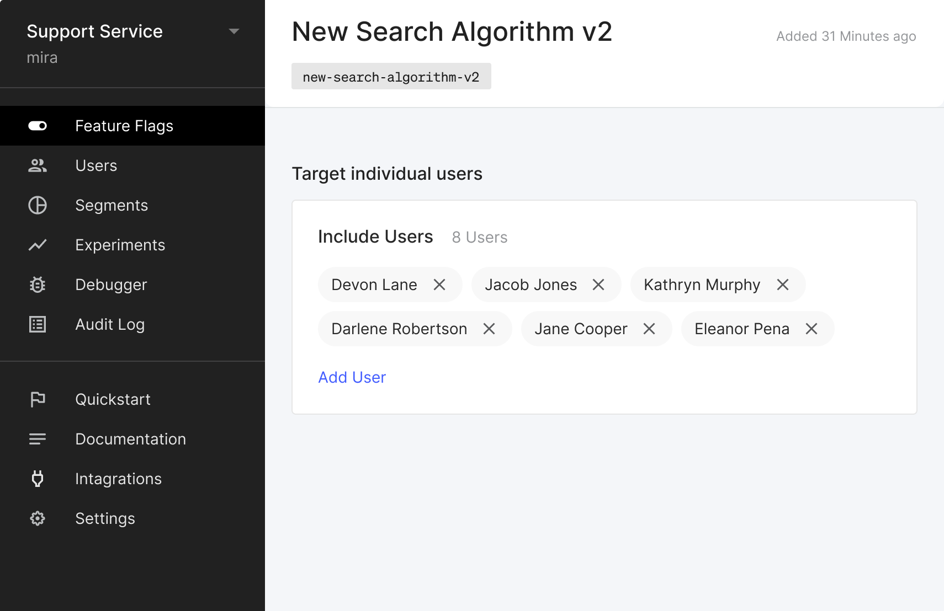This screenshot has height=611, width=944.
Task: Go to the Segments page
Action: [112, 205]
